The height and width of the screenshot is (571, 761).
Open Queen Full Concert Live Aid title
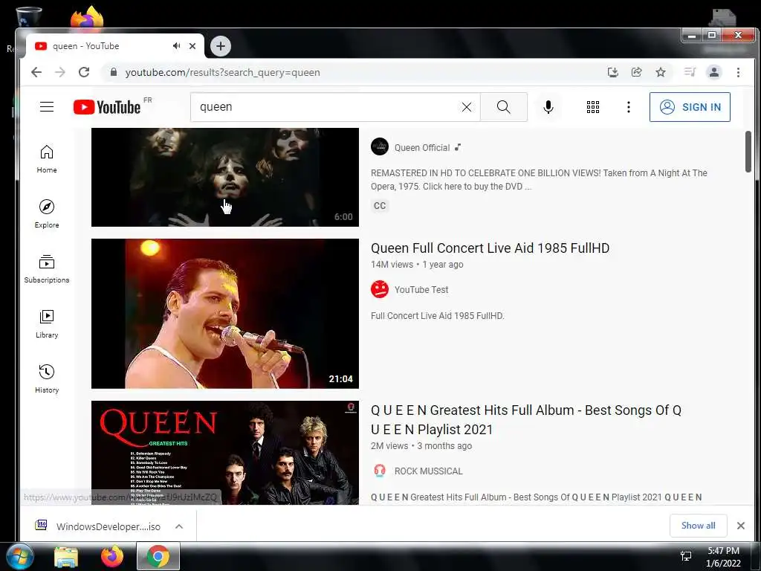pos(490,248)
